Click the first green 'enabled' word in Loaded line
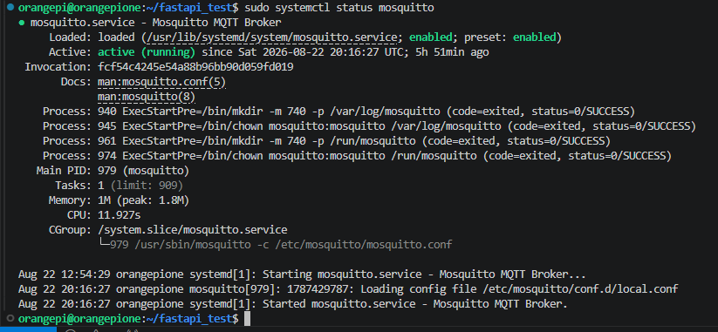 click(430, 37)
